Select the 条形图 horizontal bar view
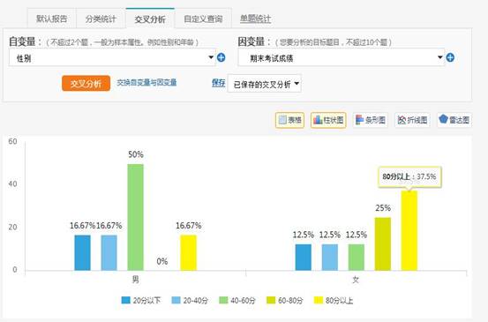Image resolution: width=488 pixels, height=322 pixels. tap(371, 120)
